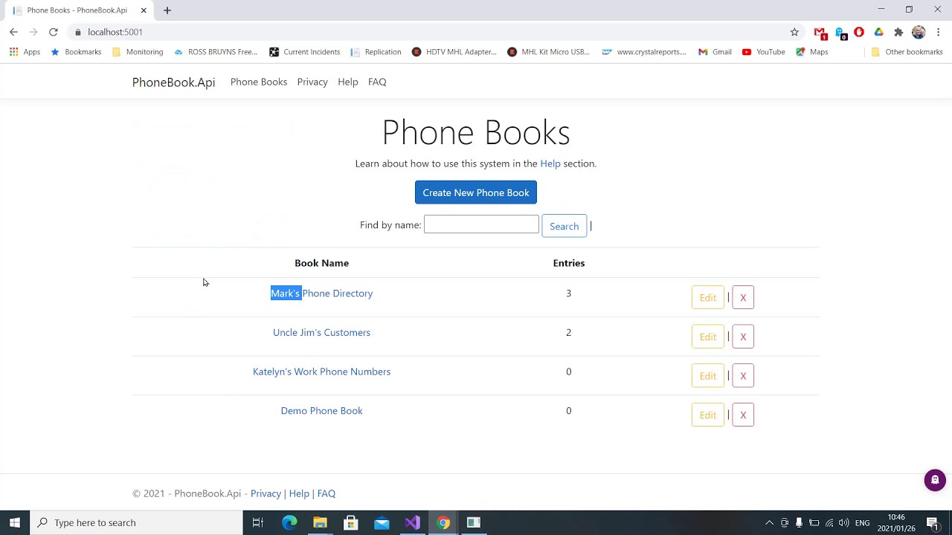
Task: Click the address bar URL localhost:5001
Action: pyautogui.click(x=115, y=32)
